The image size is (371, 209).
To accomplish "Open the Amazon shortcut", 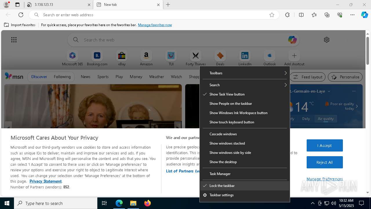I will tap(146, 58).
